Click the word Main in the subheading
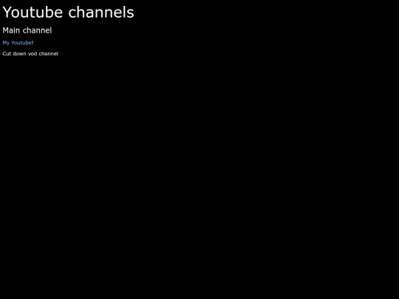 point(11,30)
